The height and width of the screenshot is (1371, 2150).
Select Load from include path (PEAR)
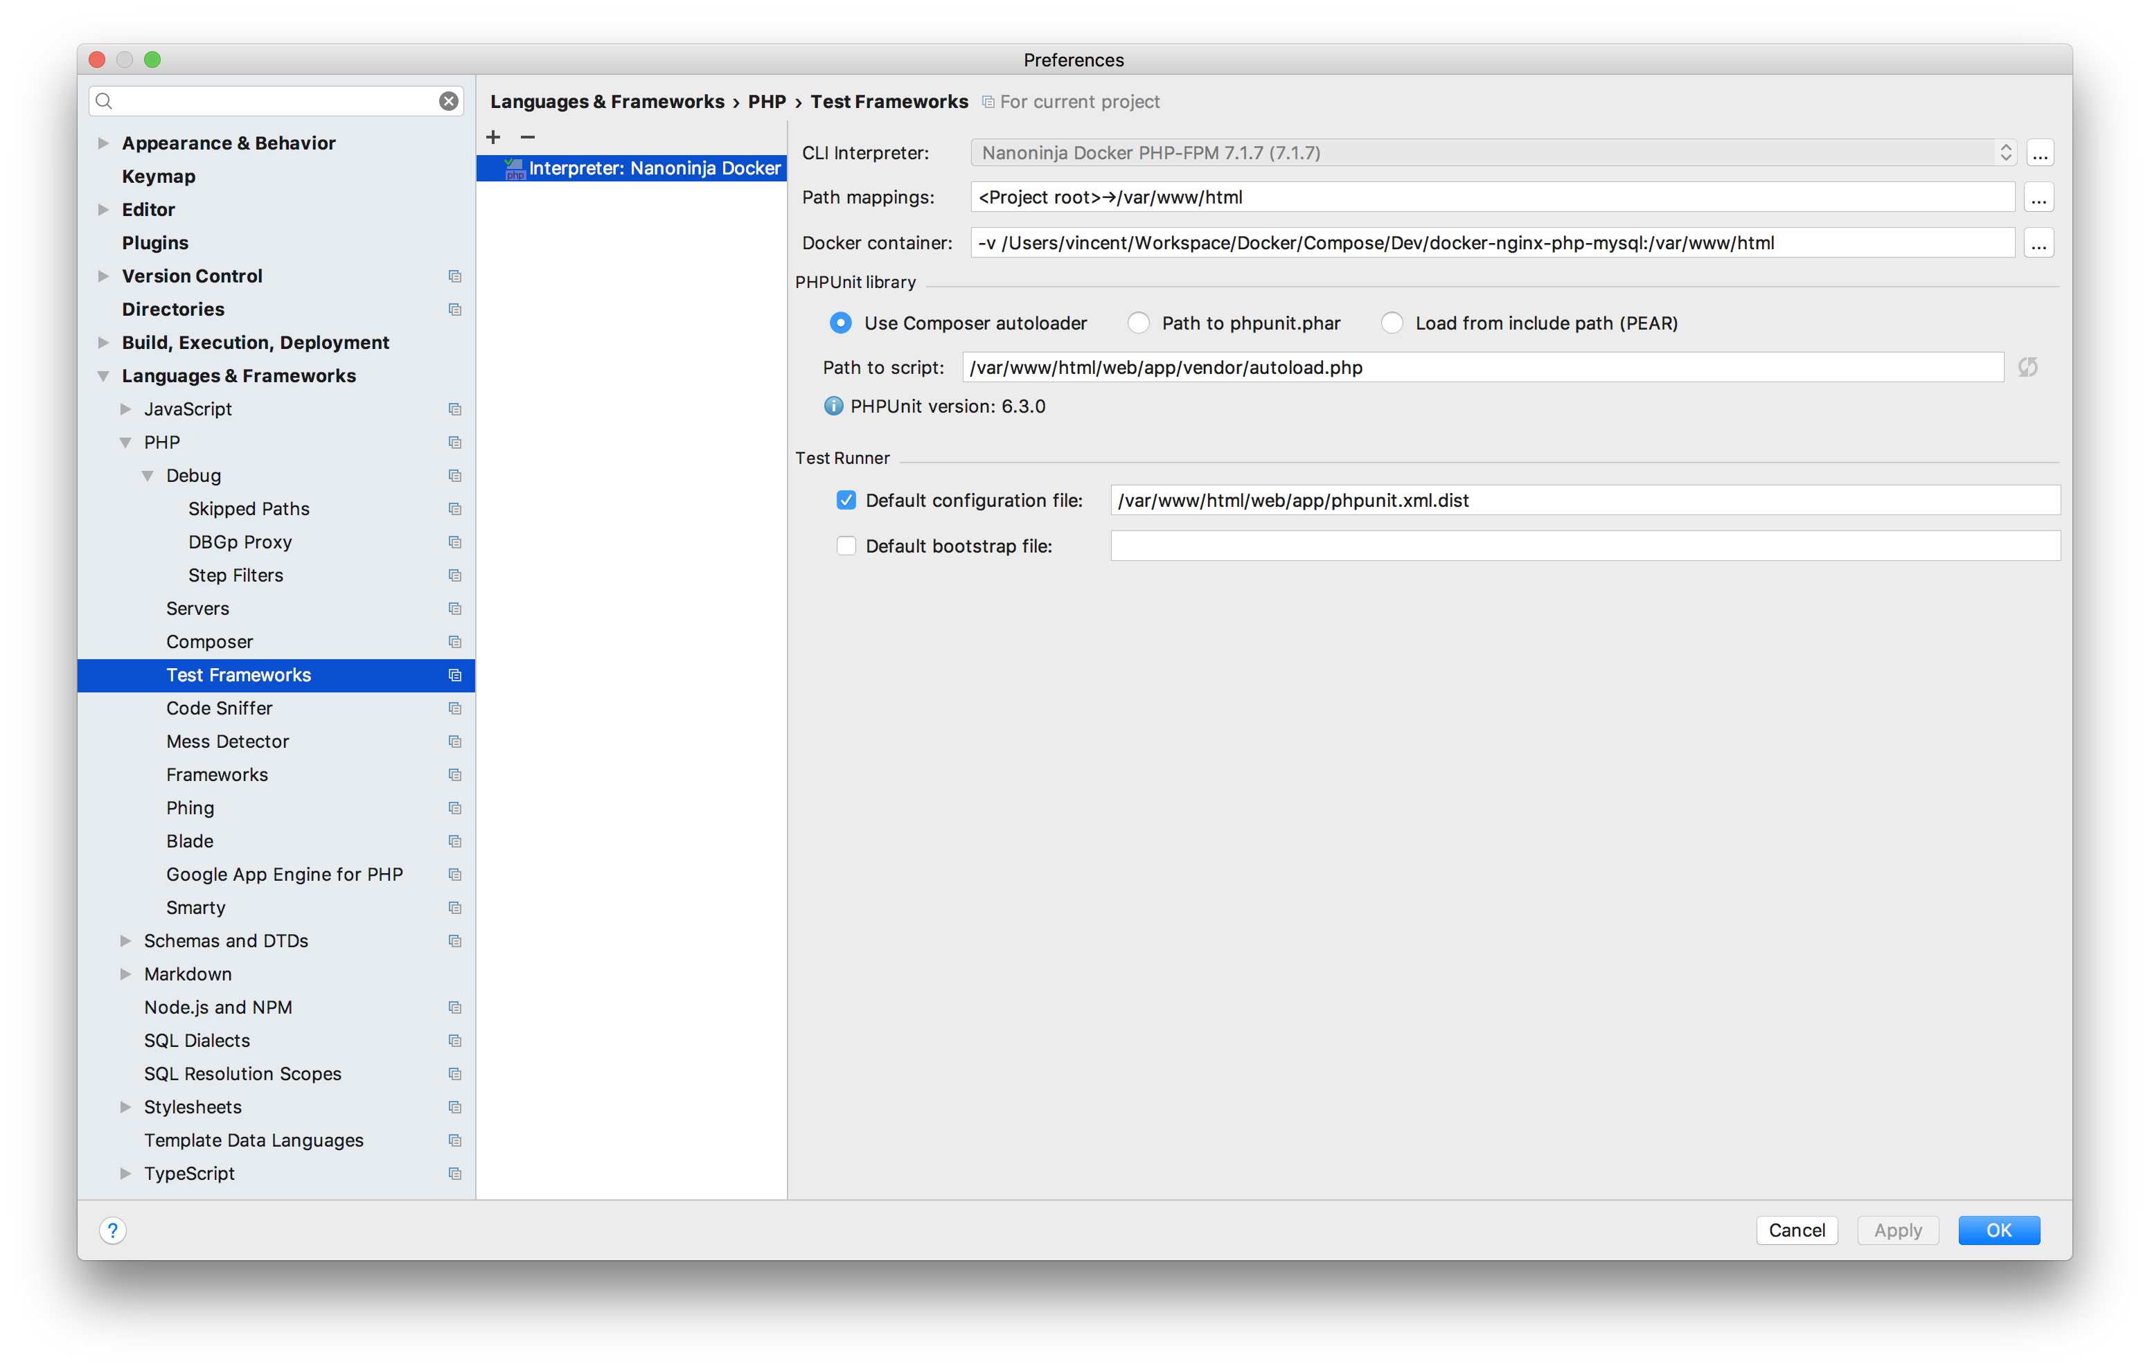(1392, 323)
